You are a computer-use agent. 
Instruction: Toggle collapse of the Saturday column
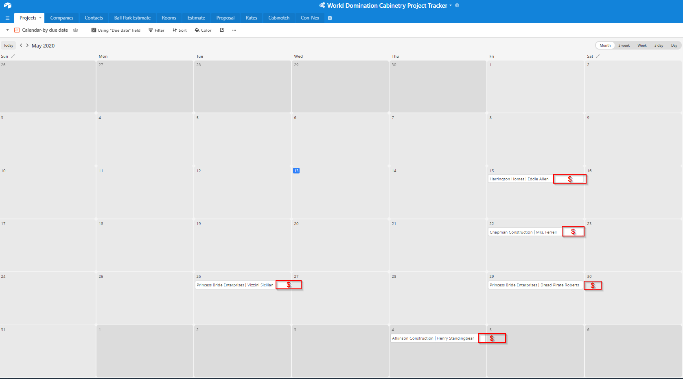tap(598, 56)
